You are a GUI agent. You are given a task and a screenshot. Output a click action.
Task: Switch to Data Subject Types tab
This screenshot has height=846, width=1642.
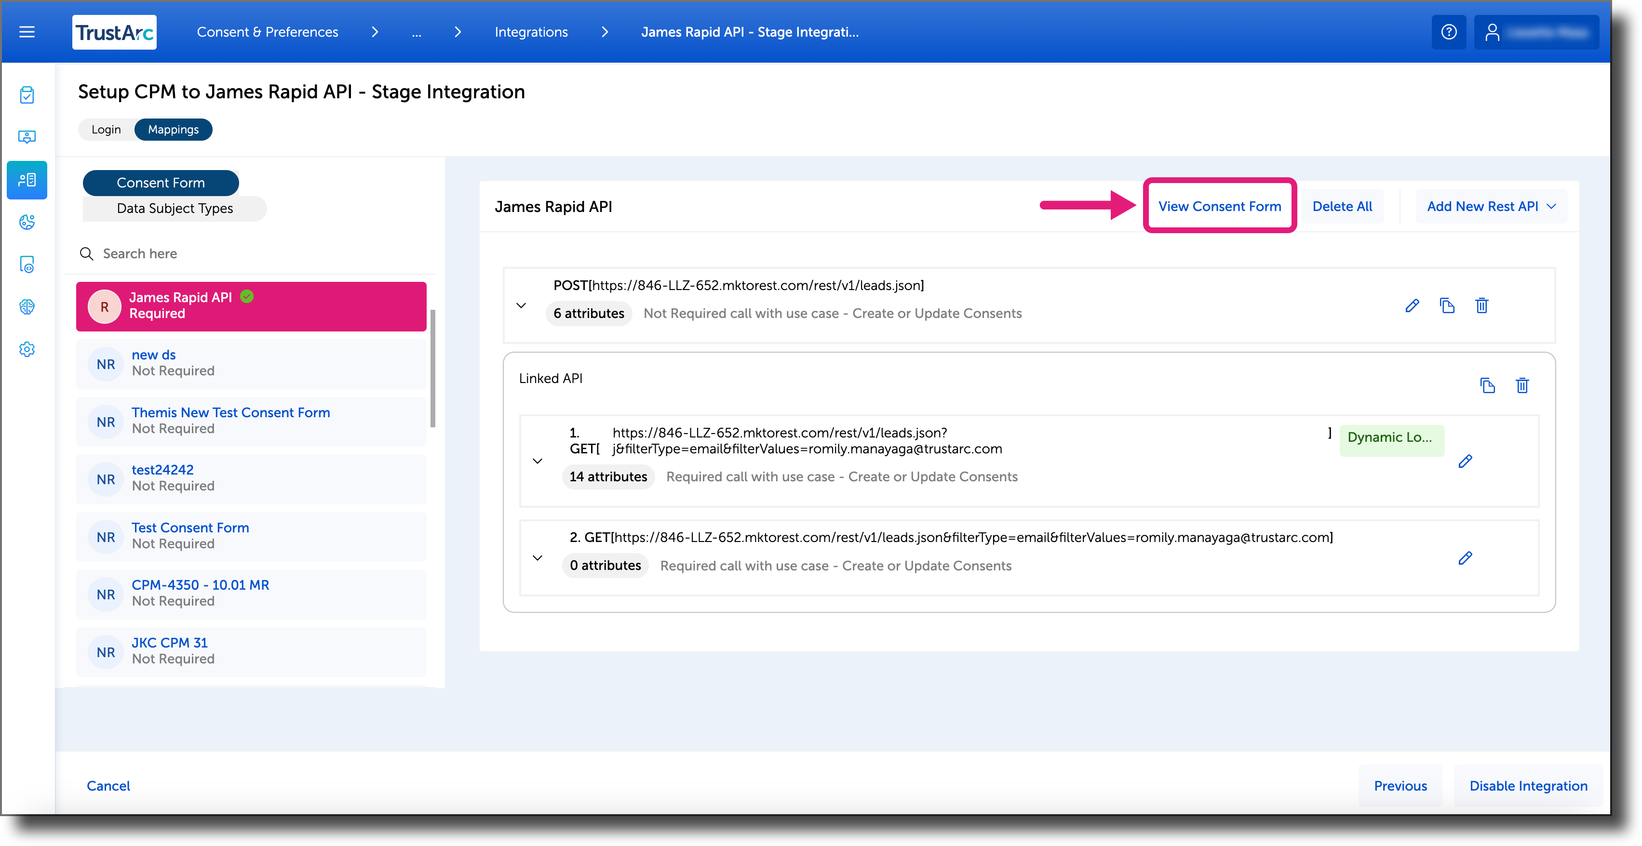click(175, 208)
